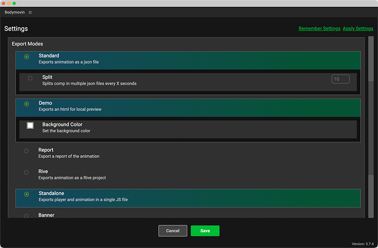Viewport: 378px width, 248px height.
Task: Click 'Exports player and animation in a single JS file'
Action: 83,199
